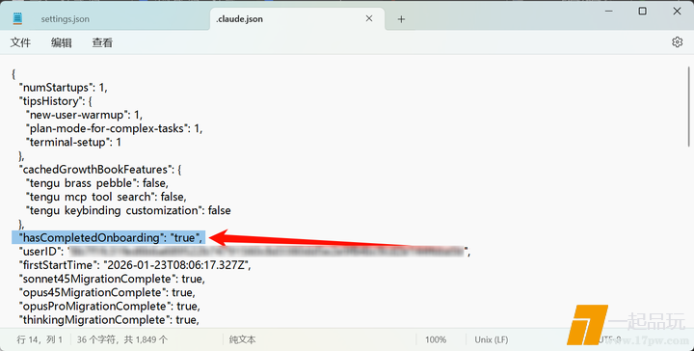
Task: Click the "terminal-setup" line
Action: click(x=73, y=143)
